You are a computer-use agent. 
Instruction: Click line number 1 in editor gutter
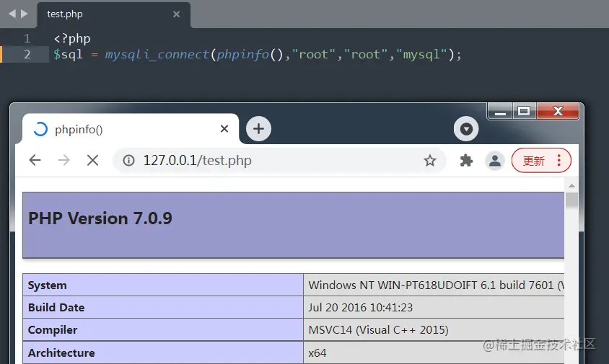(x=27, y=38)
